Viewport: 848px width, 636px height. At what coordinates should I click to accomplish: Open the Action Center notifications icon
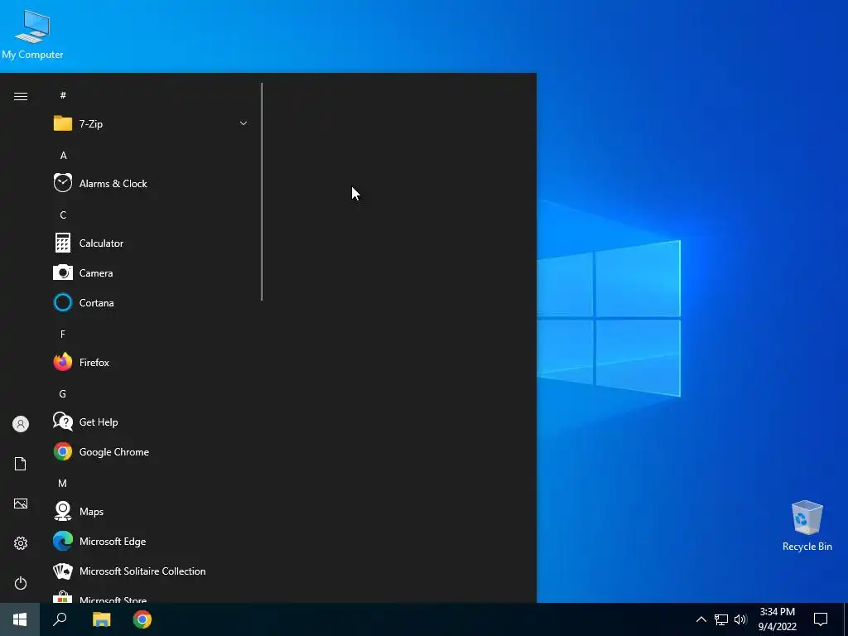(821, 619)
